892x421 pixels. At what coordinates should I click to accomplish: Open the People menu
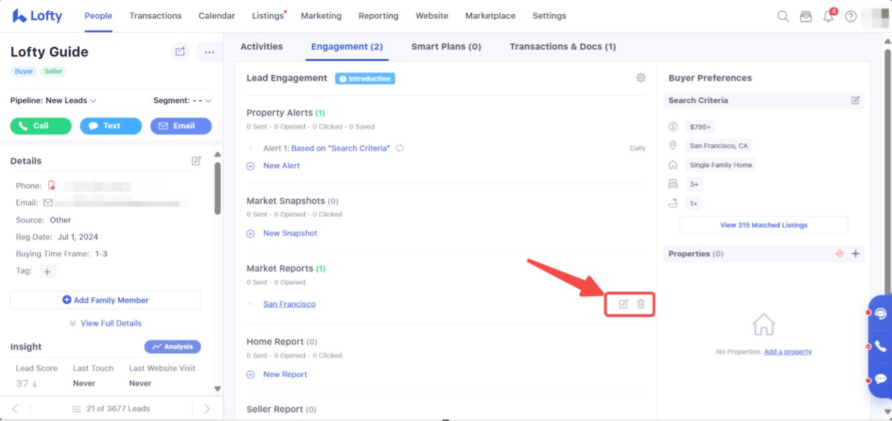pos(98,16)
